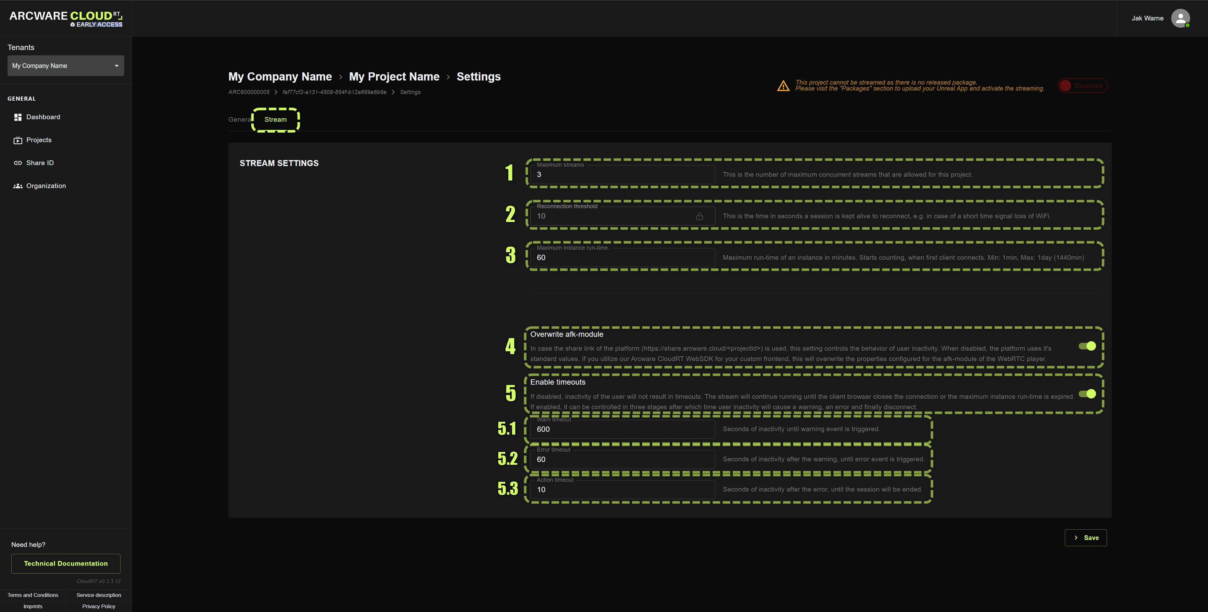Click the user avatar icon
Viewport: 1208px width, 612px height.
tap(1180, 18)
